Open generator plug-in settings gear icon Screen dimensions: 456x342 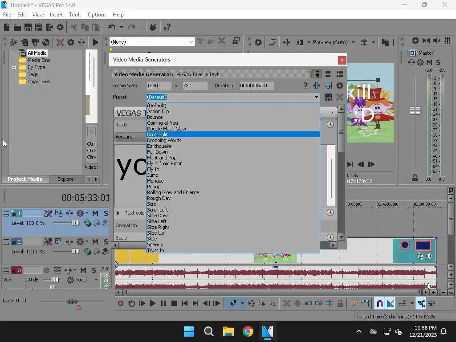[340, 85]
